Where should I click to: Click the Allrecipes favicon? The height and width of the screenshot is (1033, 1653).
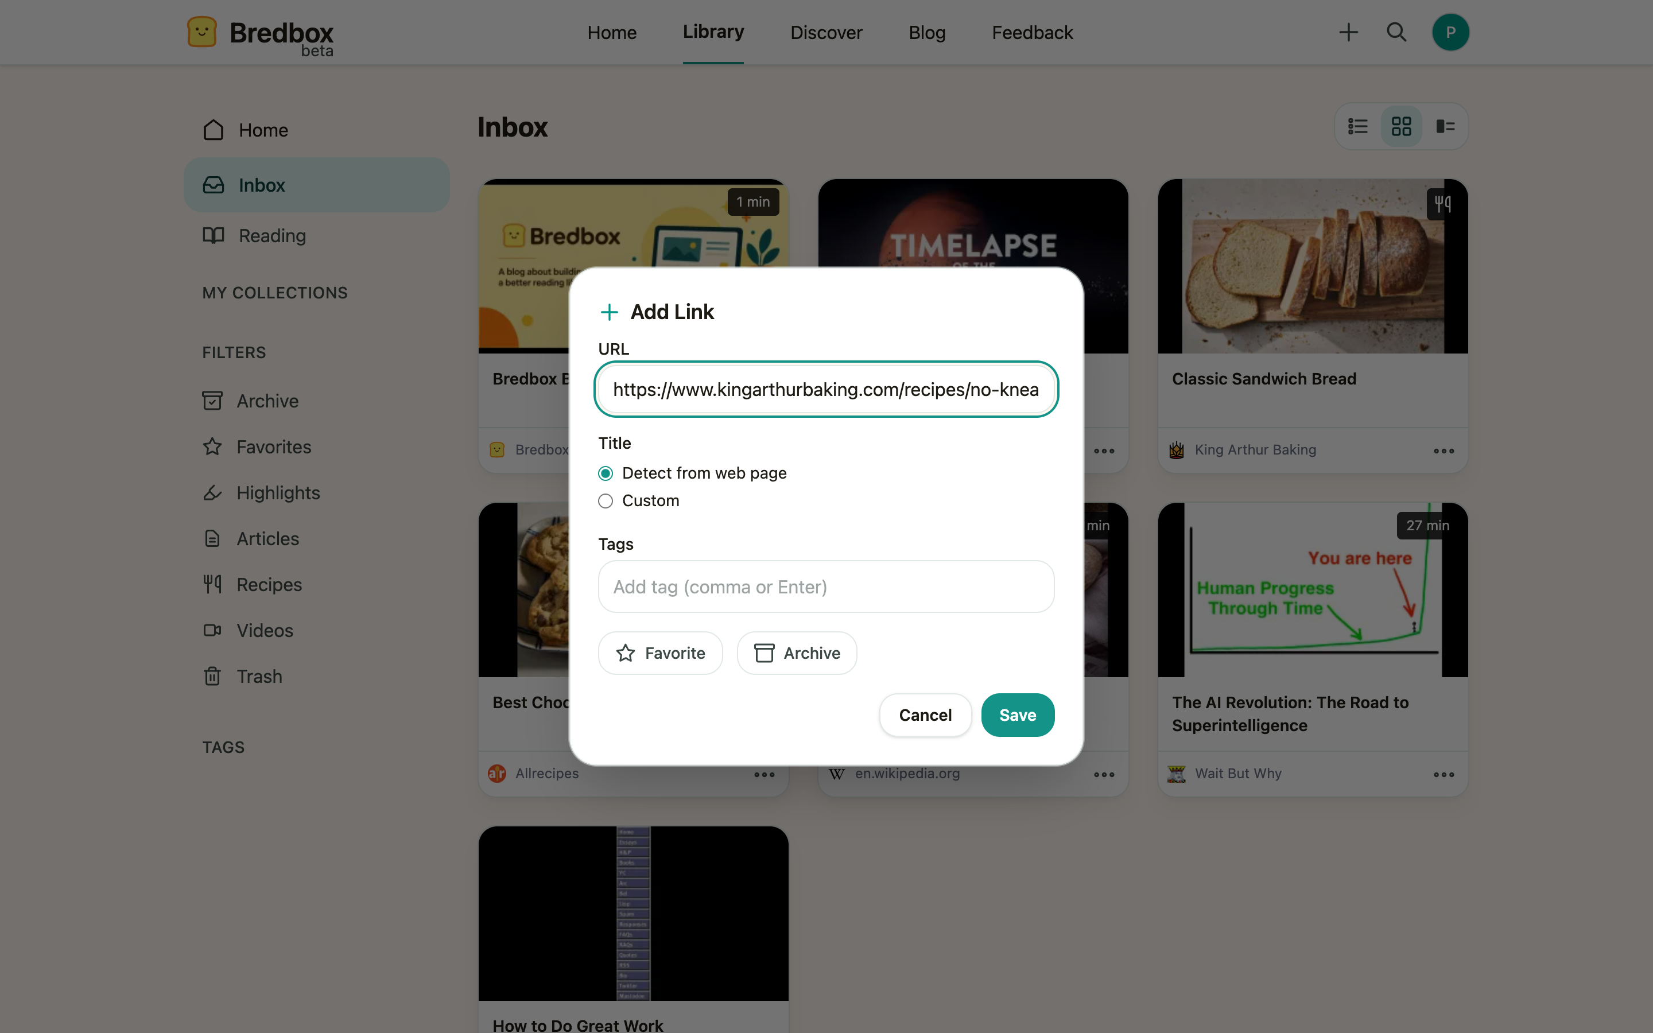pos(496,774)
